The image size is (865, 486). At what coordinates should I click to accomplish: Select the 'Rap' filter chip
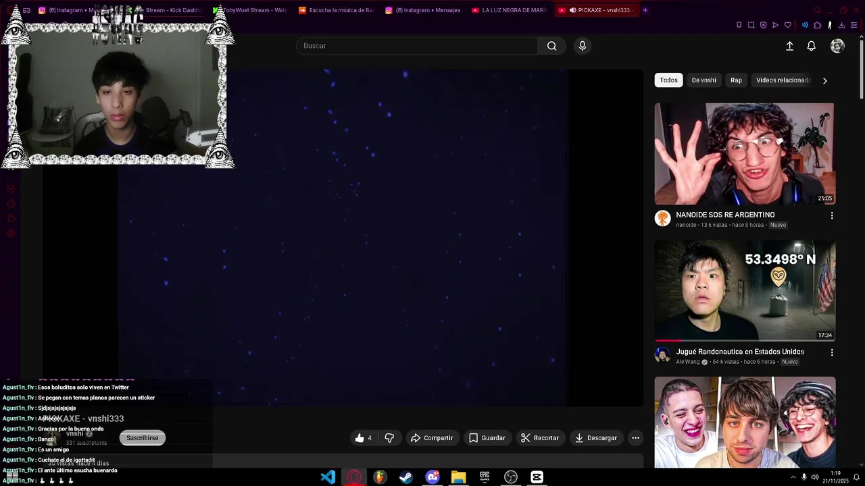(x=736, y=80)
